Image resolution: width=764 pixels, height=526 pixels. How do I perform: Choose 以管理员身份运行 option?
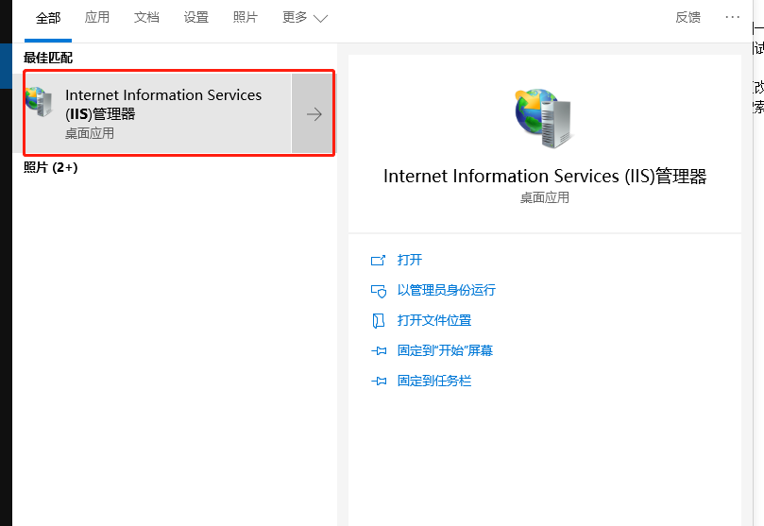pos(447,290)
